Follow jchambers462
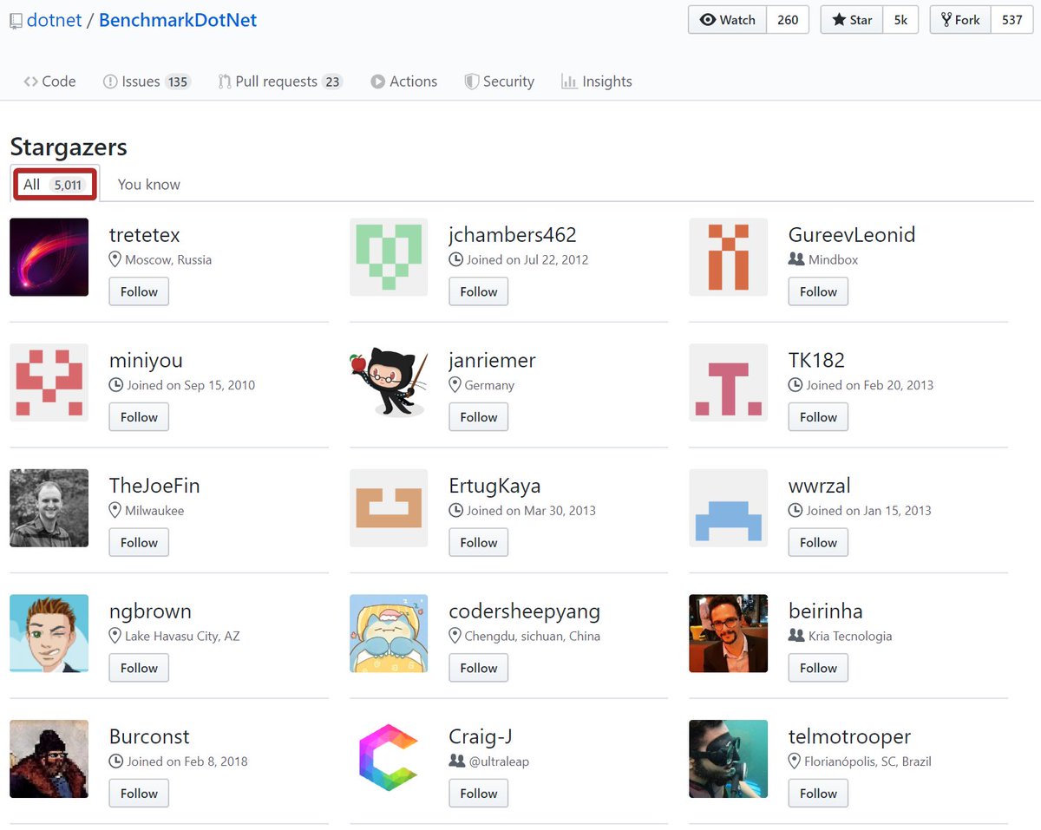The width and height of the screenshot is (1041, 830). tap(479, 291)
